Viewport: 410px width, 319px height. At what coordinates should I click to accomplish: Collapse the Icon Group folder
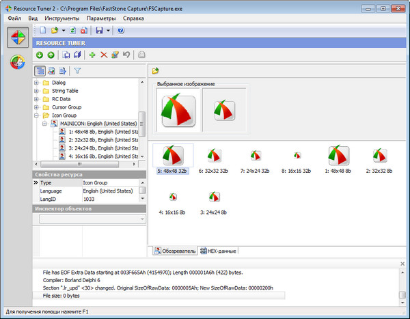[37, 115]
